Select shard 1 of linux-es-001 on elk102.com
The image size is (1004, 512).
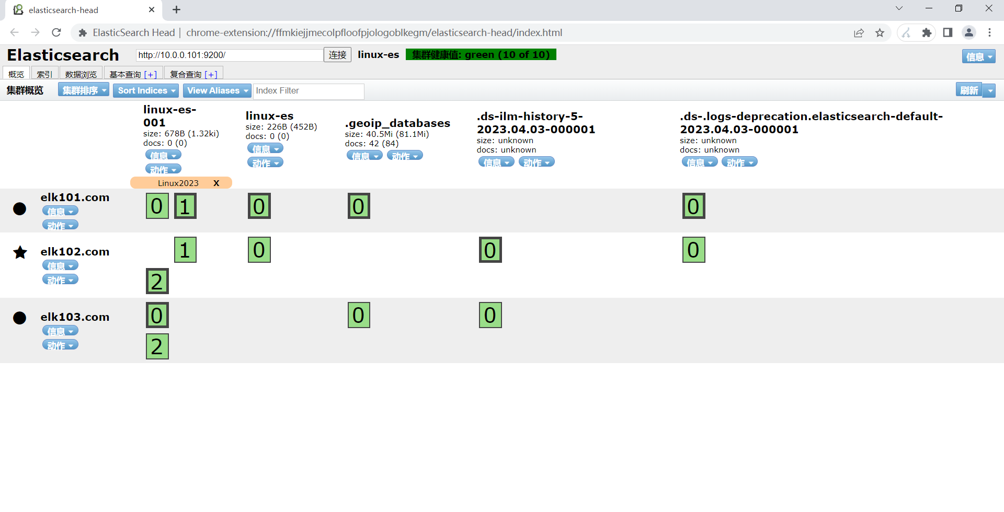185,250
